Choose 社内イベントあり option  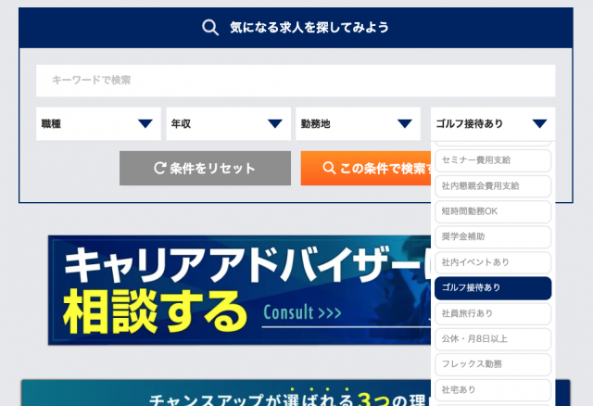pyautogui.click(x=493, y=262)
